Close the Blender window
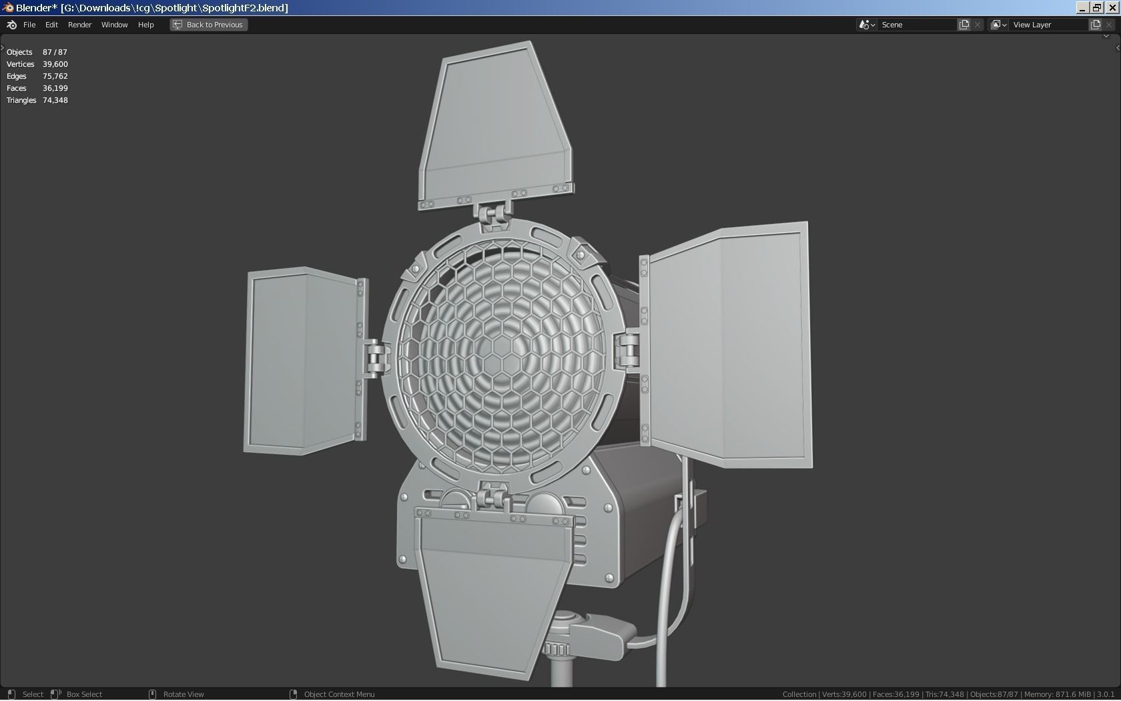Image resolution: width=1121 pixels, height=701 pixels. [x=1112, y=8]
